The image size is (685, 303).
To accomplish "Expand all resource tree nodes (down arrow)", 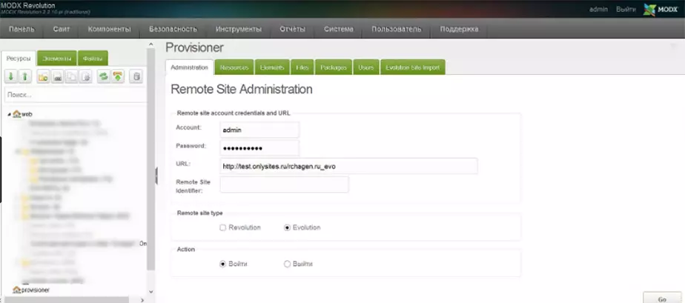I will point(11,77).
